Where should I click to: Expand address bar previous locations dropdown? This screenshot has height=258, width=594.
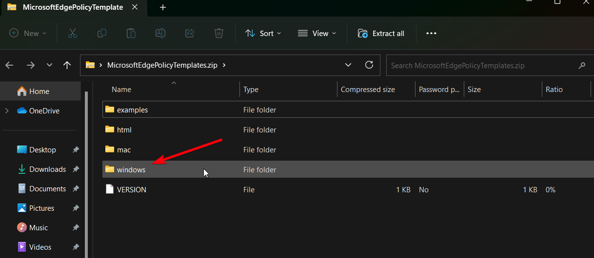[348, 65]
